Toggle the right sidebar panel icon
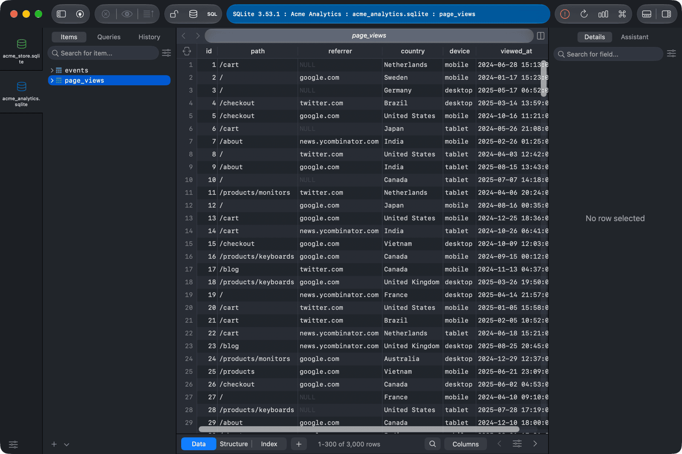This screenshot has height=454, width=682. 666,14
